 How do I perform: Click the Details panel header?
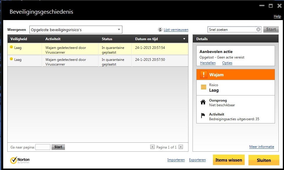click(x=235, y=39)
